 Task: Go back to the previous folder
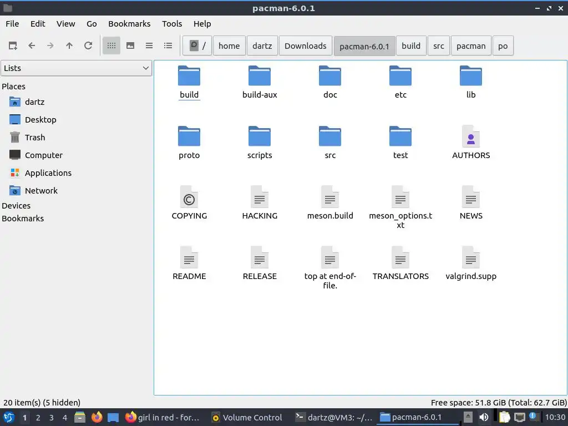coord(32,45)
